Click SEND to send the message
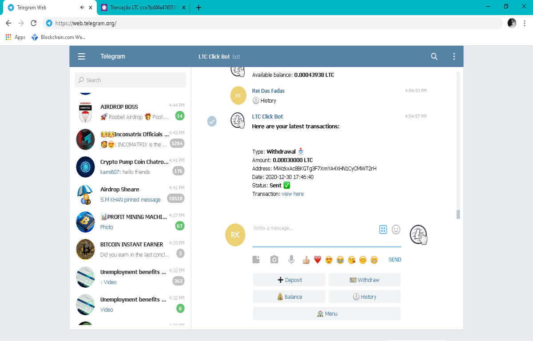This screenshot has height=341, width=533. 395,260
